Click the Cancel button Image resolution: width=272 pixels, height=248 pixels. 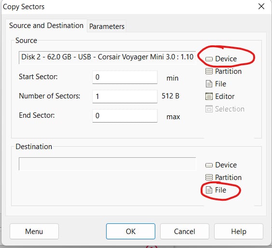(185, 231)
